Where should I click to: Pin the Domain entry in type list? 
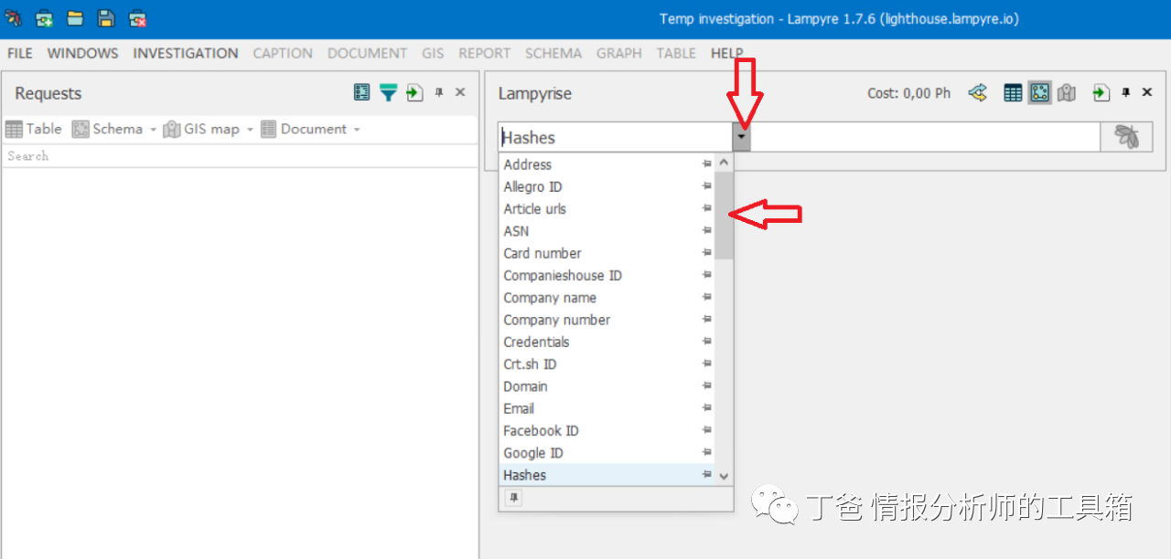706,386
